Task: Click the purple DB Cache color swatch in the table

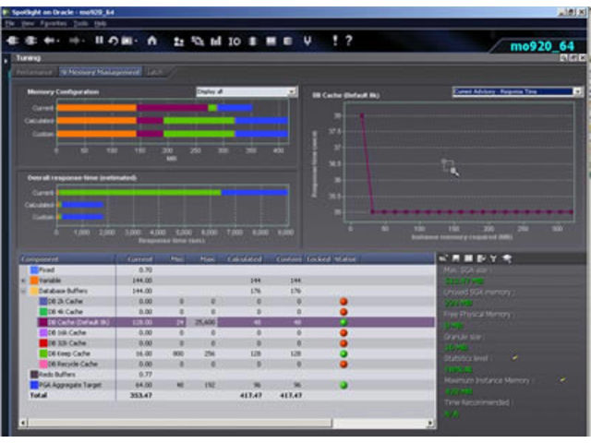Action: tap(42, 321)
